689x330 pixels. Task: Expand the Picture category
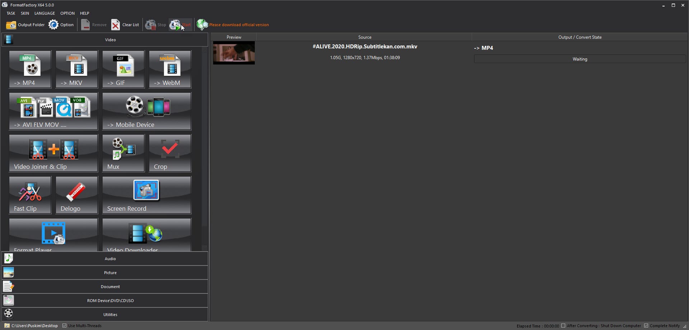coord(105,273)
